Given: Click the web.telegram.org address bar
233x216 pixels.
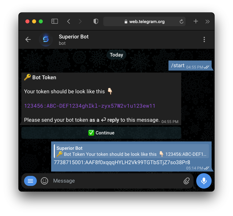Looking at the screenshot, I should pos(144,21).
